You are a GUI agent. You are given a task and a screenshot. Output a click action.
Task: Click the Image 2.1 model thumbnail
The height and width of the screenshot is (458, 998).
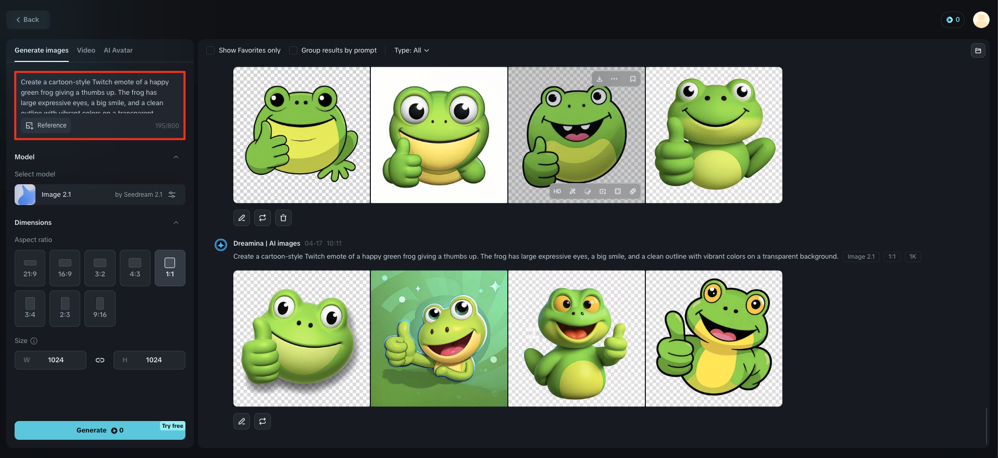pos(25,195)
